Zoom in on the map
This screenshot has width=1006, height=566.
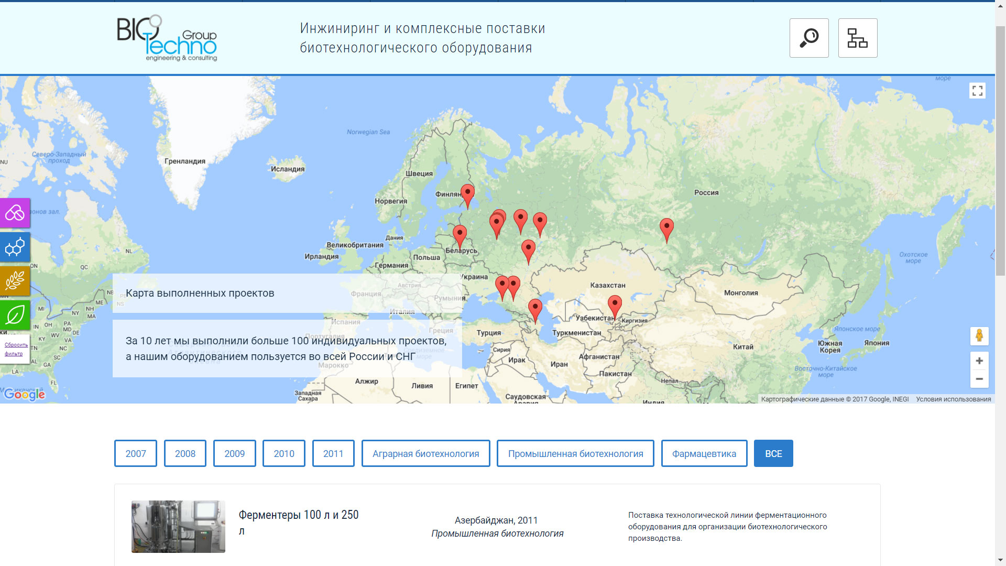click(979, 361)
